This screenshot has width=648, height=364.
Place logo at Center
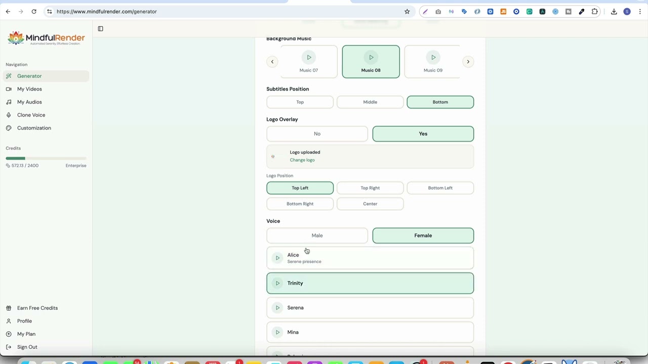click(370, 204)
